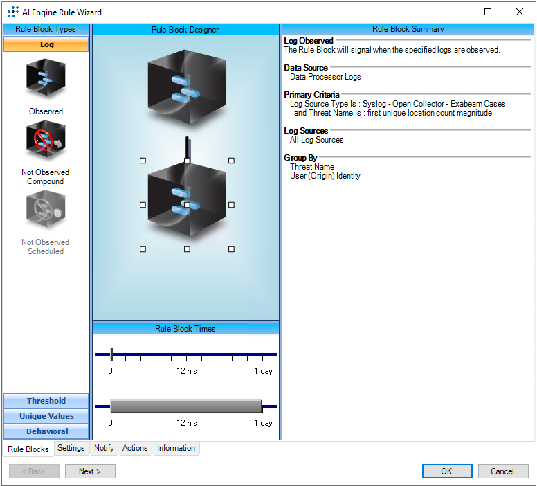Screen dimensions: 537x486
Task: Click the Next button
Action: tap(90, 471)
